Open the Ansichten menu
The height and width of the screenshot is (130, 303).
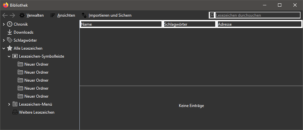pyautogui.click(x=63, y=15)
